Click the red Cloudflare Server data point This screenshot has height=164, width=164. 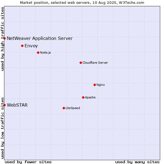click(81, 63)
